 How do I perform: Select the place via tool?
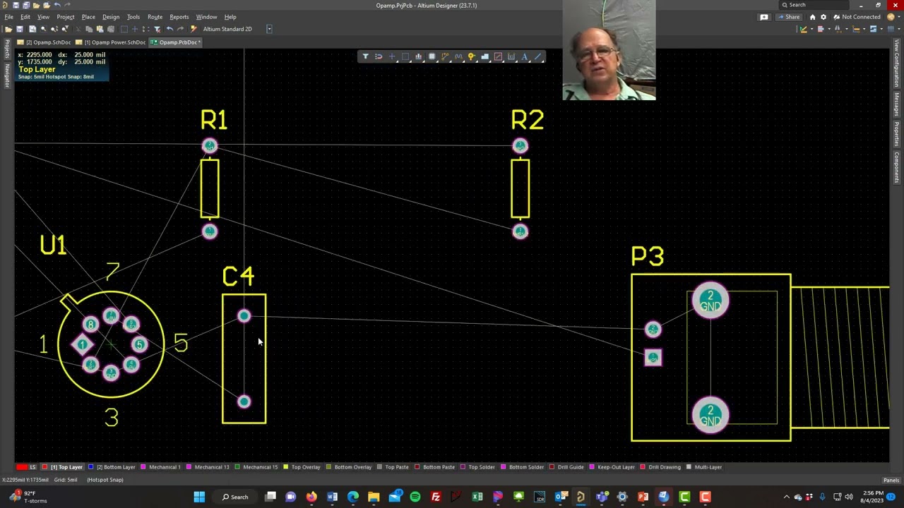tap(472, 56)
